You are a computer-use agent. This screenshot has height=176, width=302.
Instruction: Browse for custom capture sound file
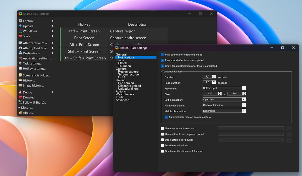[289, 128]
